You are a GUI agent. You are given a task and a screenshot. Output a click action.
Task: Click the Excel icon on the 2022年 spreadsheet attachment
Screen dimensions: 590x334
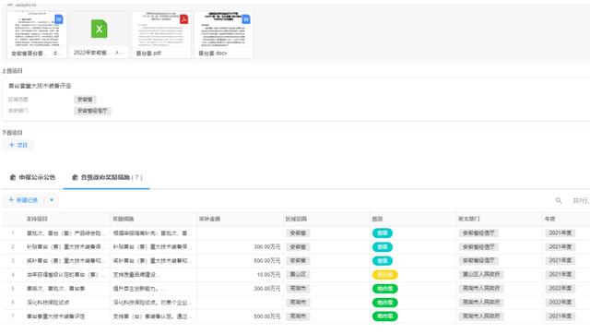[99, 29]
